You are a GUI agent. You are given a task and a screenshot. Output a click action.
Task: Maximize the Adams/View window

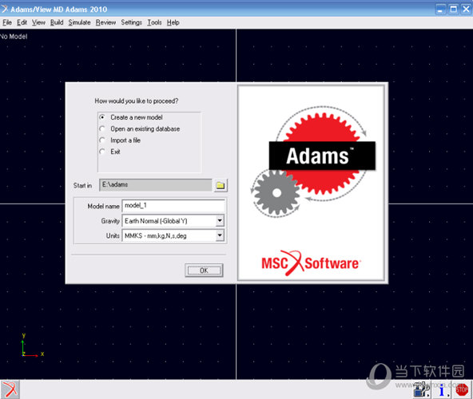click(453, 9)
